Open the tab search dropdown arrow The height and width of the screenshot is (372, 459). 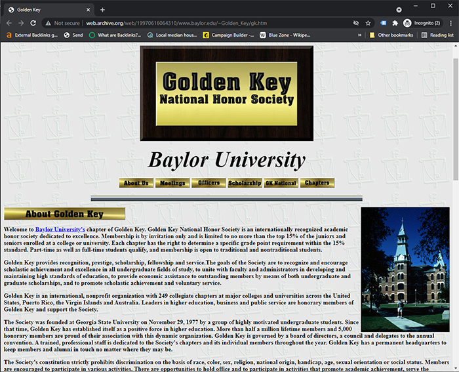coord(399,10)
